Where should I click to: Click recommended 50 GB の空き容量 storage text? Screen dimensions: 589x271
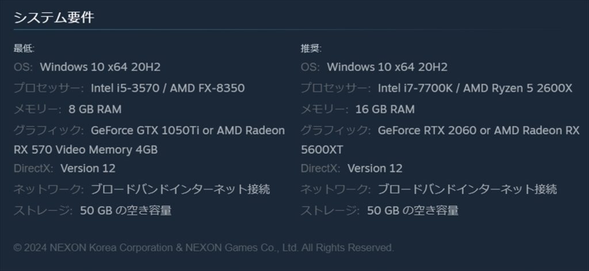413,210
